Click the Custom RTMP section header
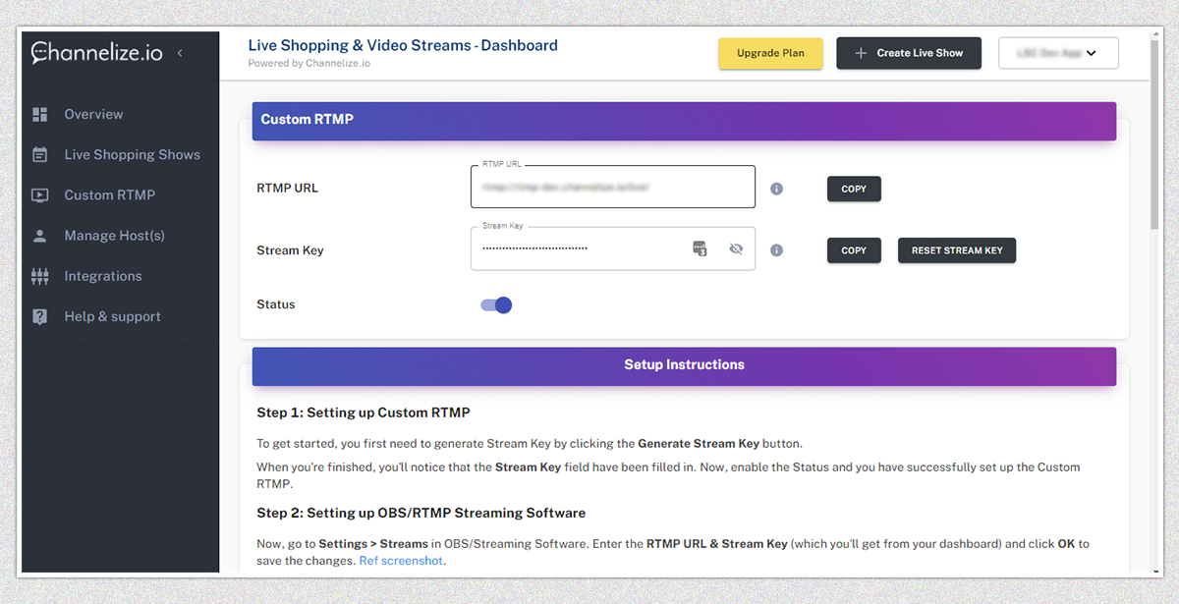Viewport: 1179px width, 604px height. [684, 121]
